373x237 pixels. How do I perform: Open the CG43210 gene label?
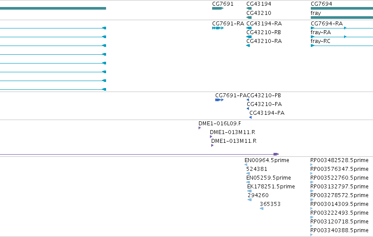click(x=259, y=13)
